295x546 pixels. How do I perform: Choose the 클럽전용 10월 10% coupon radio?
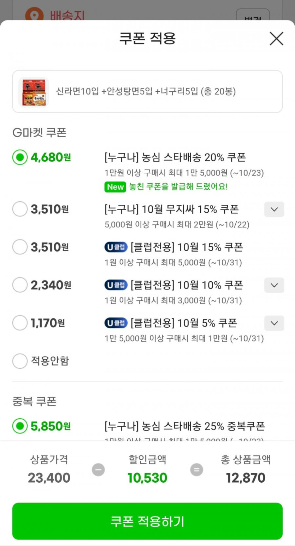[x=20, y=285]
